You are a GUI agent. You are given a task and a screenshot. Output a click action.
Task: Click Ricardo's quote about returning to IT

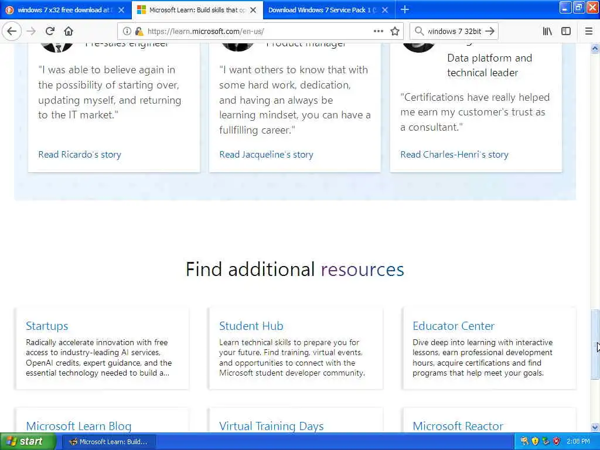point(110,92)
